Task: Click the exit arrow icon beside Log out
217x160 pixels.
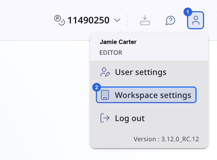Action: pos(105,118)
